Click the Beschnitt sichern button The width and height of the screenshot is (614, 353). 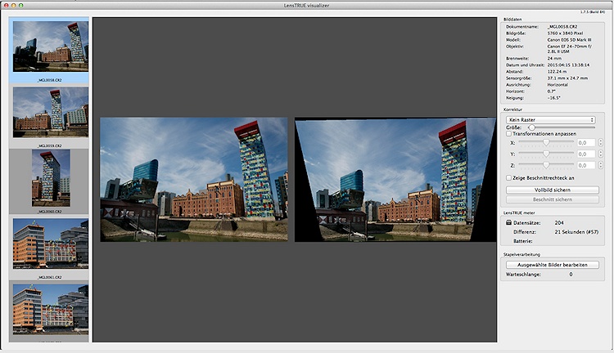[x=553, y=199]
